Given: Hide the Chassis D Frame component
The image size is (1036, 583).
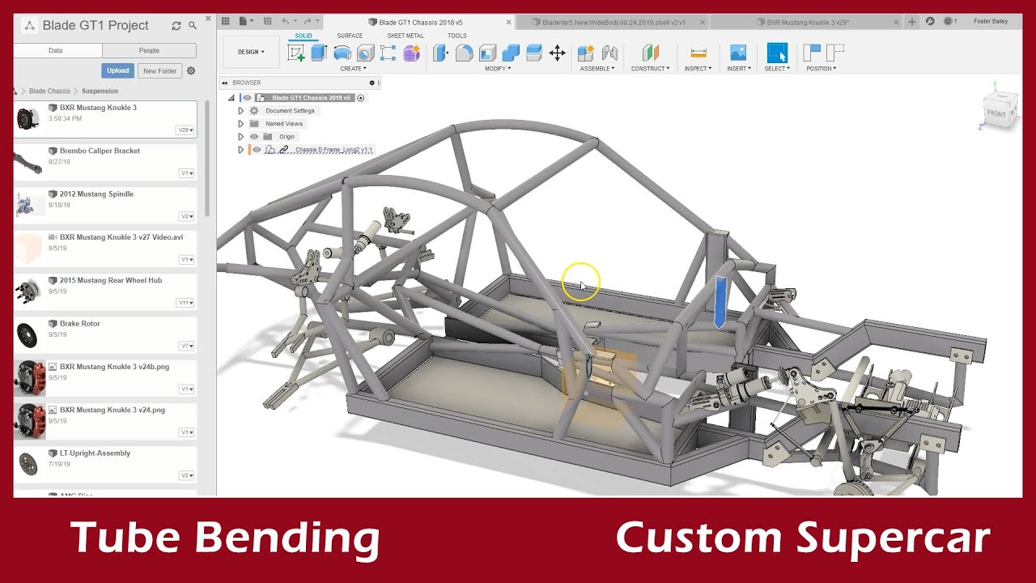Looking at the screenshot, I should (x=257, y=150).
